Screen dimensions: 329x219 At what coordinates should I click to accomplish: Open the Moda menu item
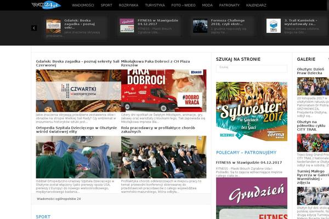(x=207, y=5)
